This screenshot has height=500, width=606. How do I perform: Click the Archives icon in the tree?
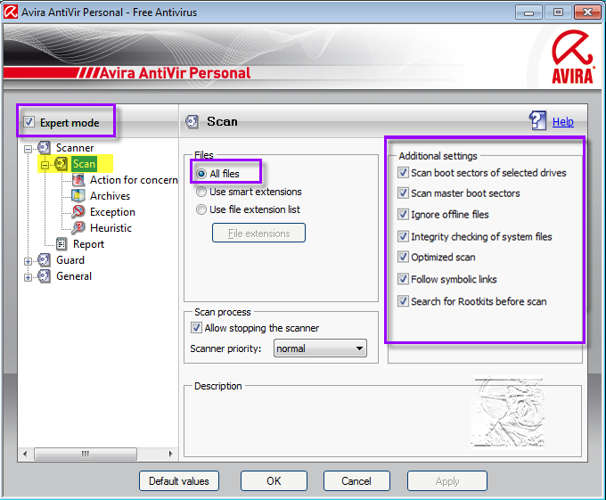tap(78, 196)
